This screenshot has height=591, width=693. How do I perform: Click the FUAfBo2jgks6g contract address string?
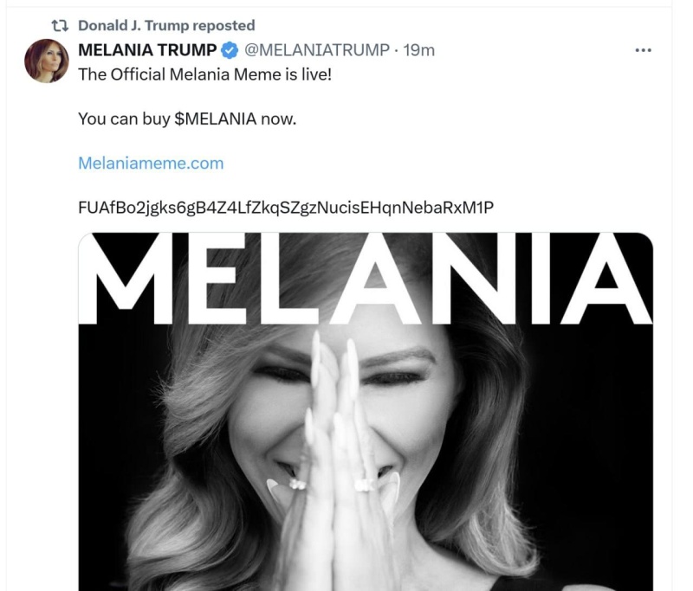[286, 207]
